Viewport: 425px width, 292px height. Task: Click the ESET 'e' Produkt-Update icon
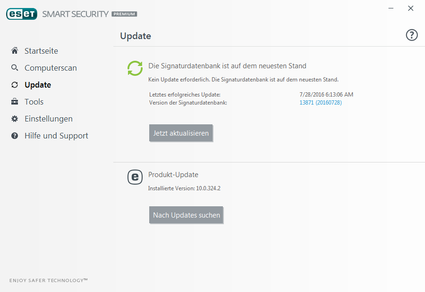[135, 177]
